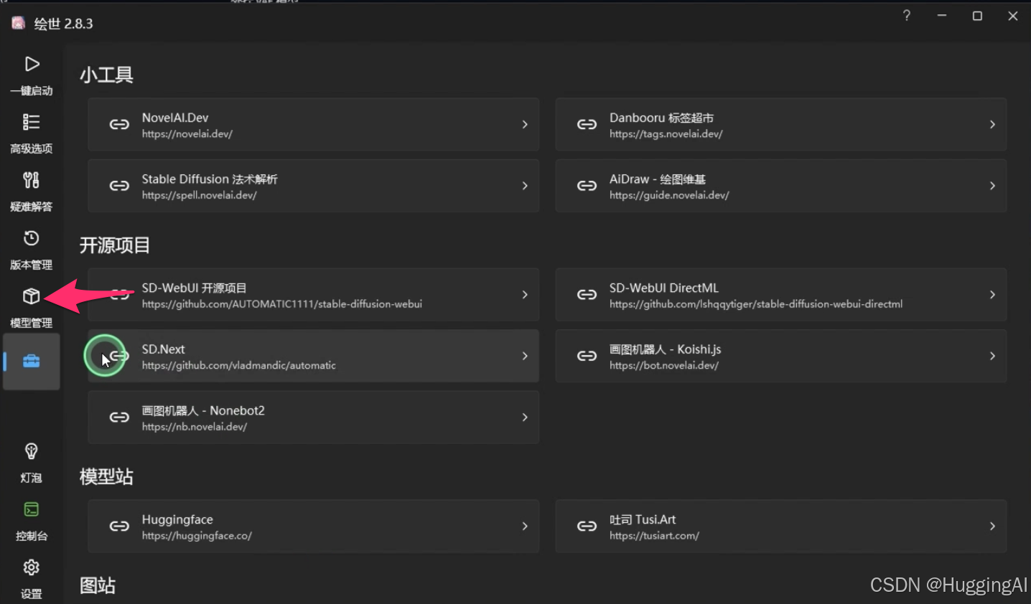Click the 绘世 app logo icon
This screenshot has width=1031, height=604.
[x=19, y=23]
